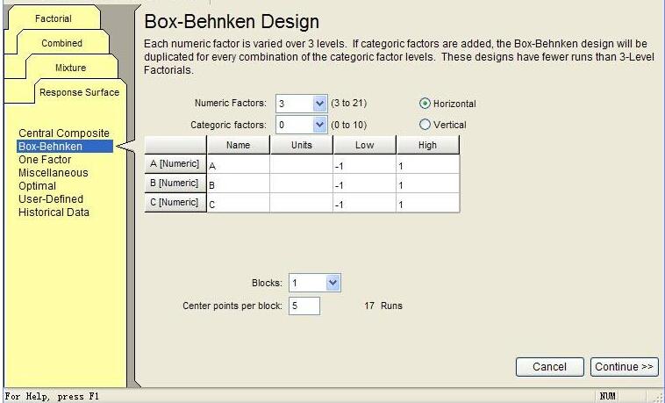The width and height of the screenshot is (665, 403).
Task: Select One Factor design type
Action: [45, 160]
